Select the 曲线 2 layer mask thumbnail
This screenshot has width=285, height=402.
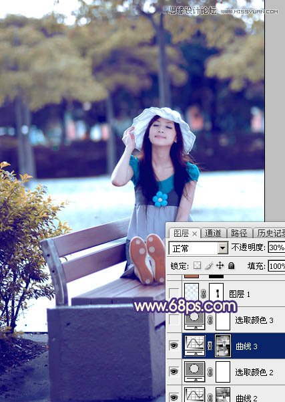pyautogui.click(x=223, y=395)
